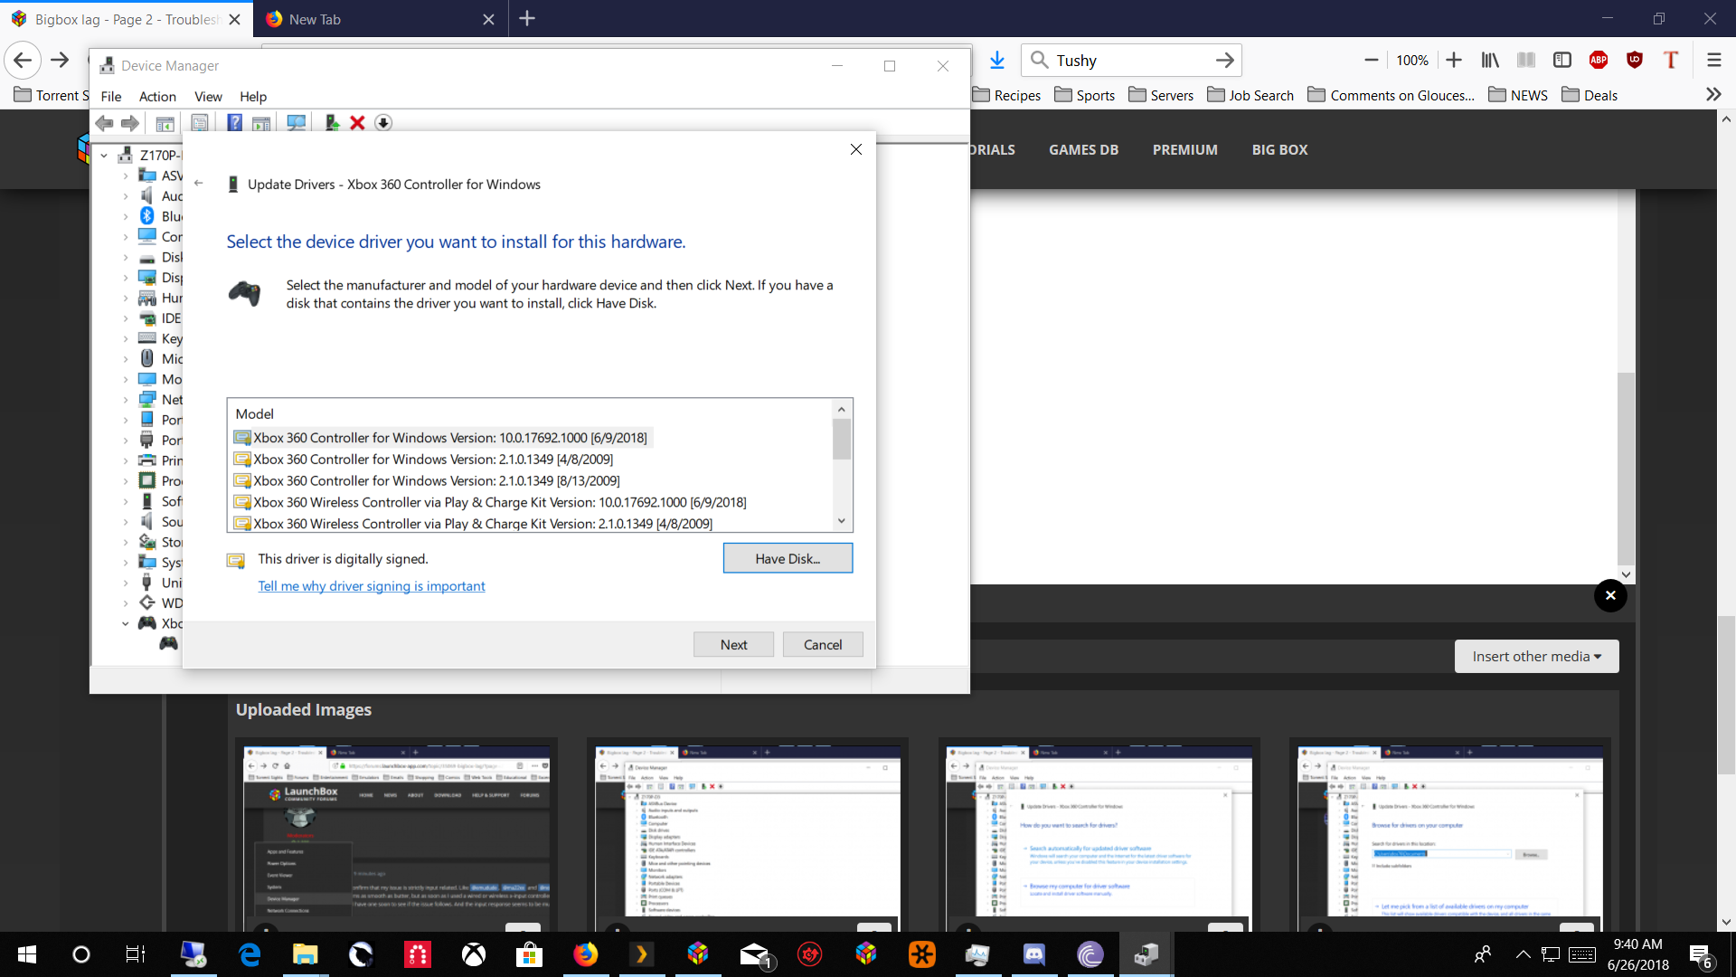Click the Next button in the wizard
The height and width of the screenshot is (977, 1736).
733,644
